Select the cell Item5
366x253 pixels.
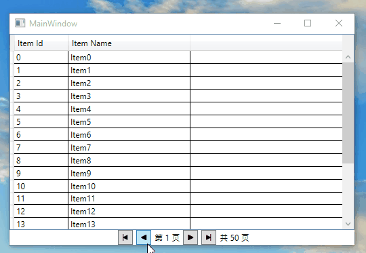click(129, 121)
